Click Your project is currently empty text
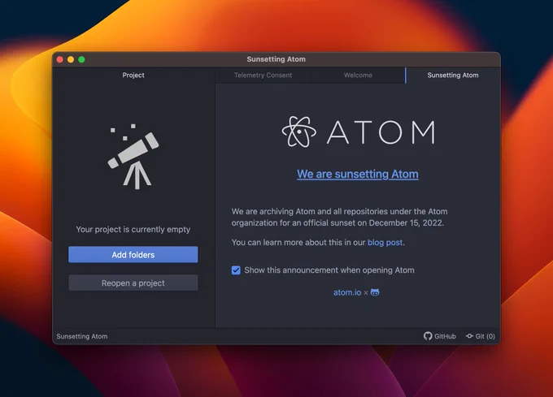Image resolution: width=553 pixels, height=397 pixels. [x=133, y=230]
